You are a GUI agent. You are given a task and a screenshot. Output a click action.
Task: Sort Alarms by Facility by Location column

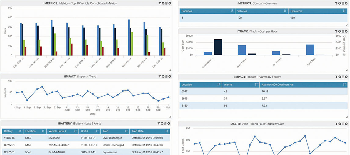point(219,84)
